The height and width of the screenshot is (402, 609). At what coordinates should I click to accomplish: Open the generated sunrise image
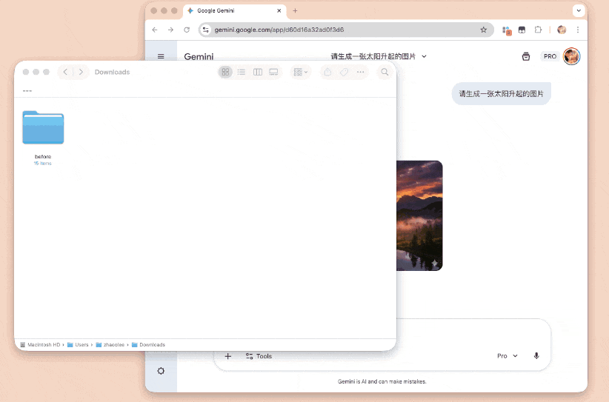(419, 215)
